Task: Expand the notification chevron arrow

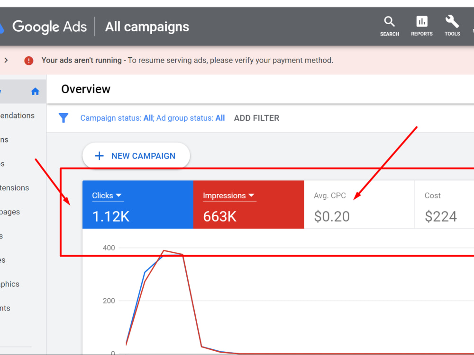Action: [x=6, y=60]
